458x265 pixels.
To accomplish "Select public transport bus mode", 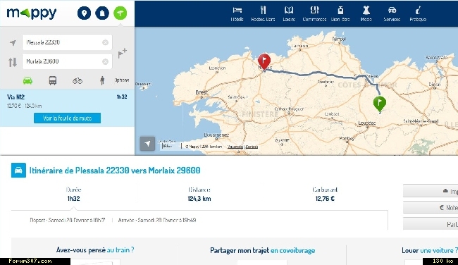I will point(53,80).
